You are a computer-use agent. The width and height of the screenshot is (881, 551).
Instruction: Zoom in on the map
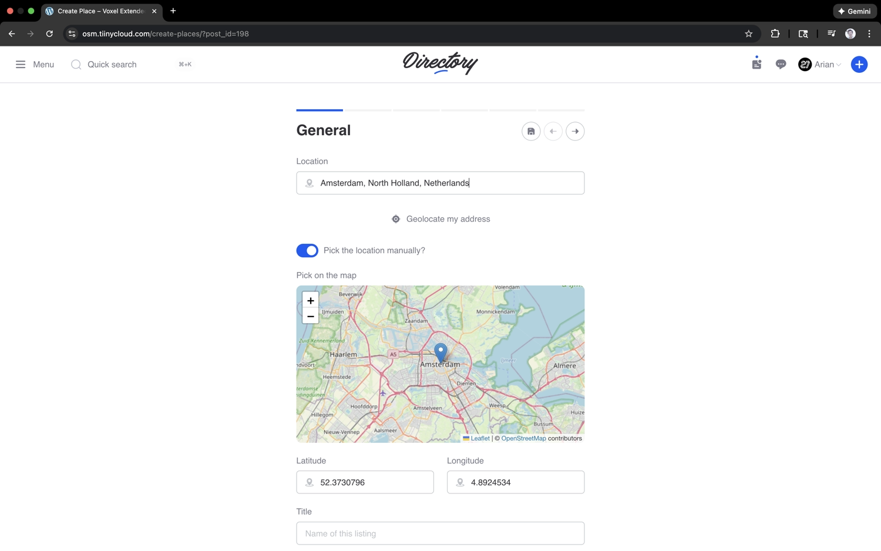[x=310, y=301]
